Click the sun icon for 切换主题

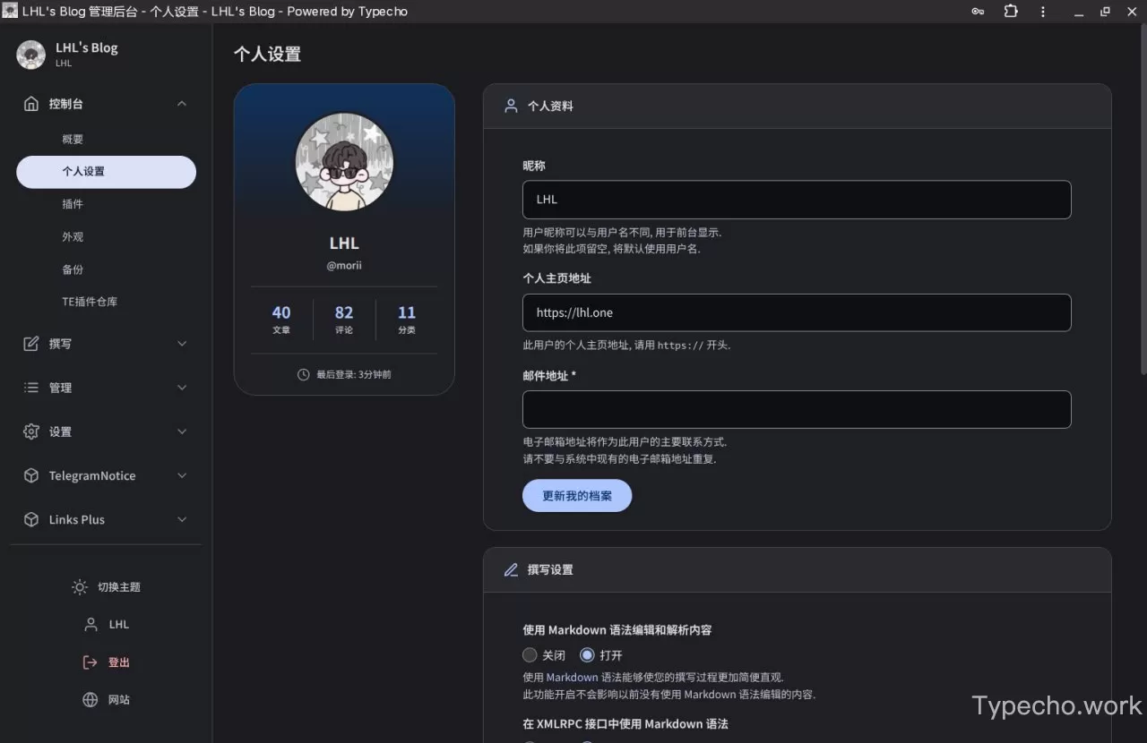tap(80, 587)
